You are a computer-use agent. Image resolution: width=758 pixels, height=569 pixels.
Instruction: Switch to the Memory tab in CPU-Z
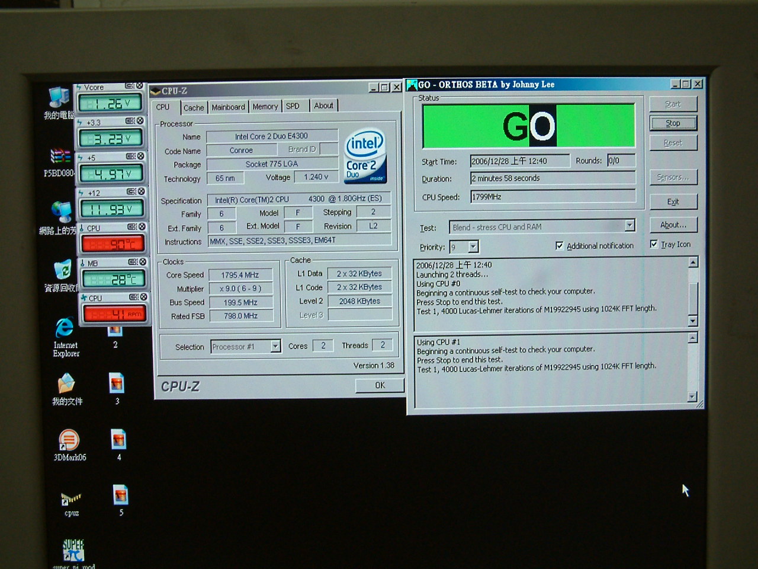point(265,107)
